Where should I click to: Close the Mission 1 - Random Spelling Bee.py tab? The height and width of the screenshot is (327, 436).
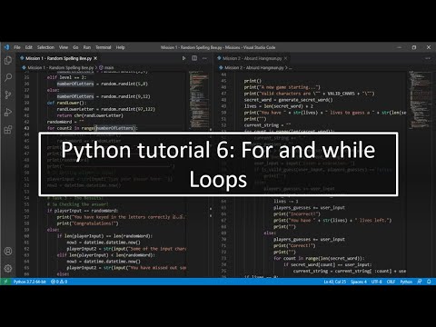click(95, 58)
